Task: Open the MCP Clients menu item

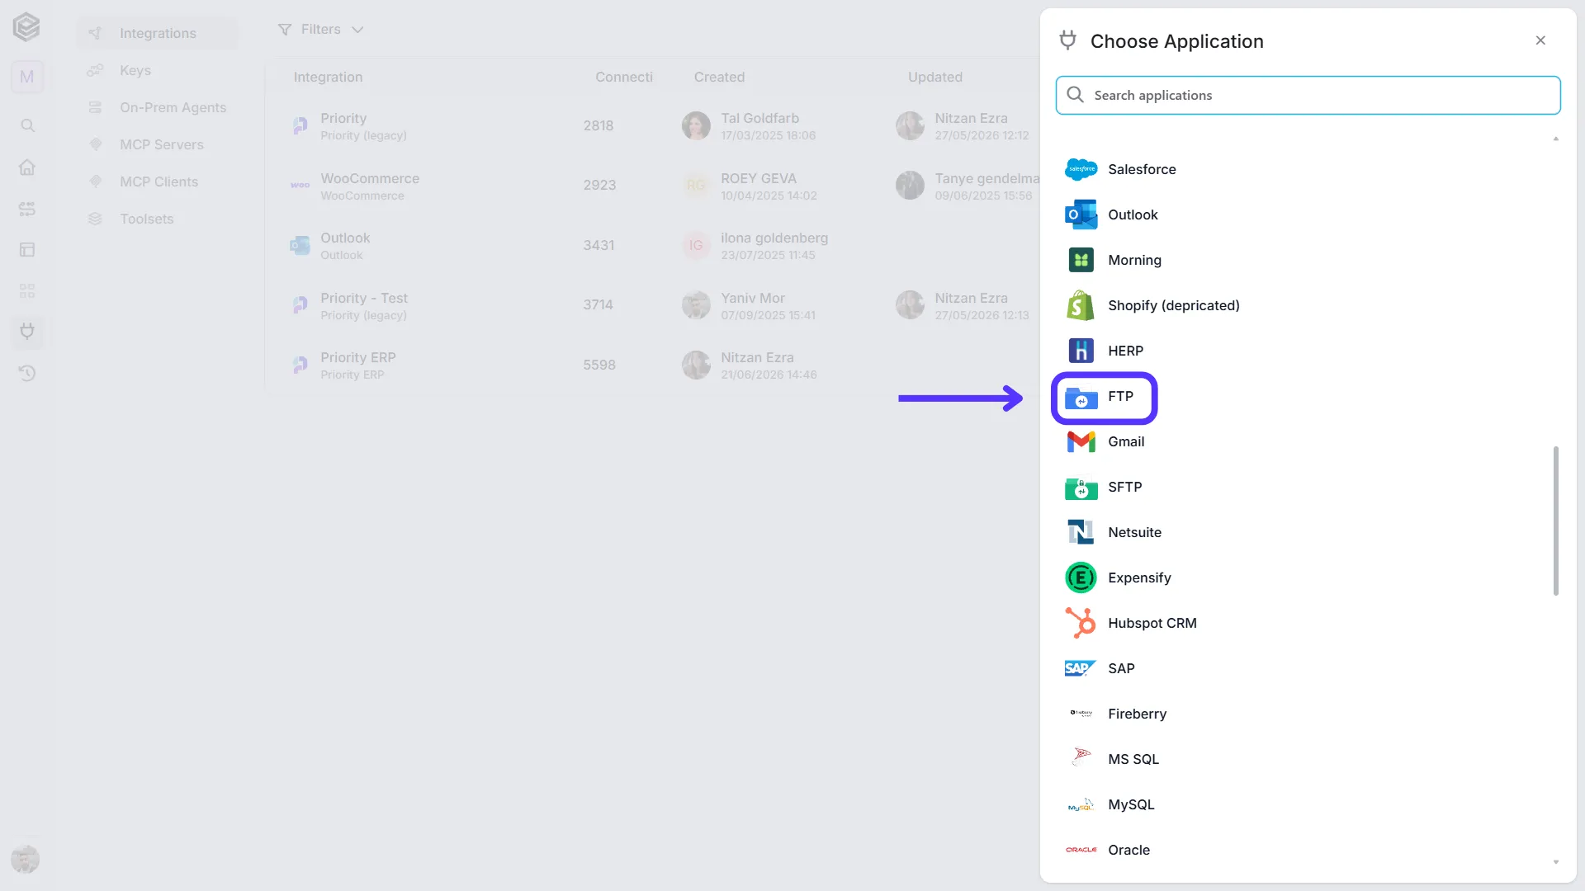Action: coord(157,181)
